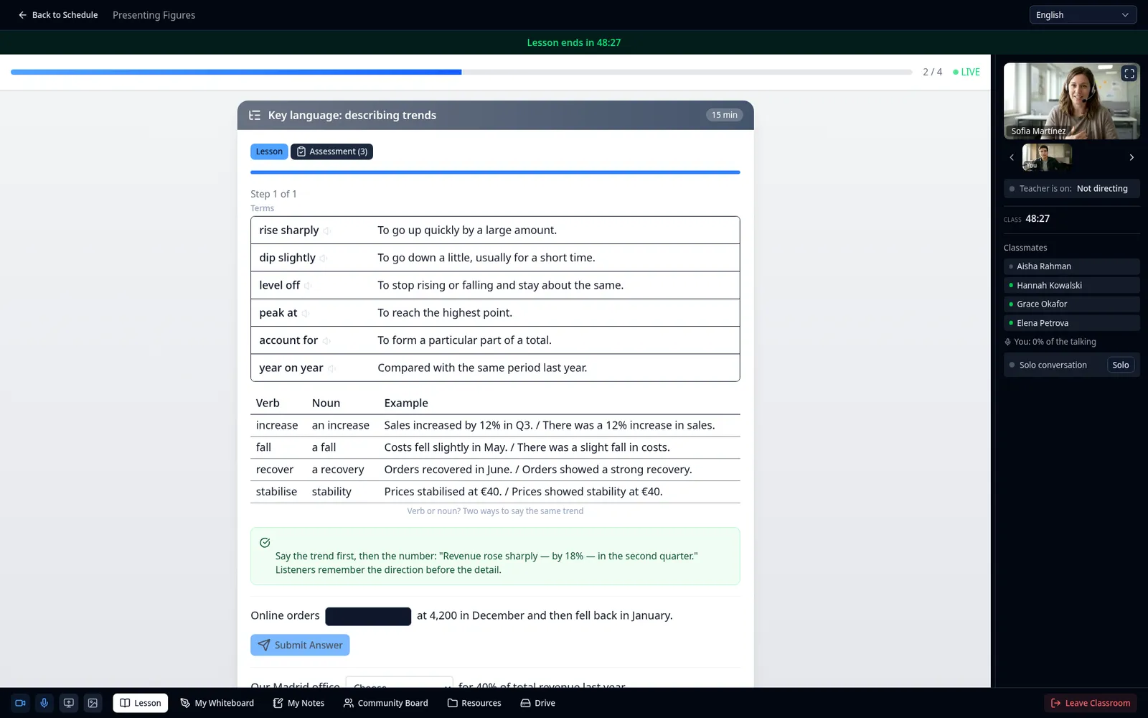The image size is (1148, 718).
Task: Play audio for 'level off'
Action: (308, 286)
